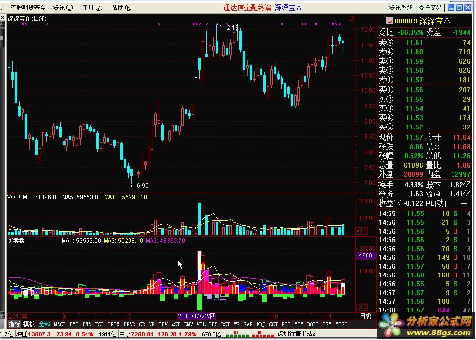
Task: Click the 买① price 11.56
Action: pyautogui.click(x=414, y=90)
